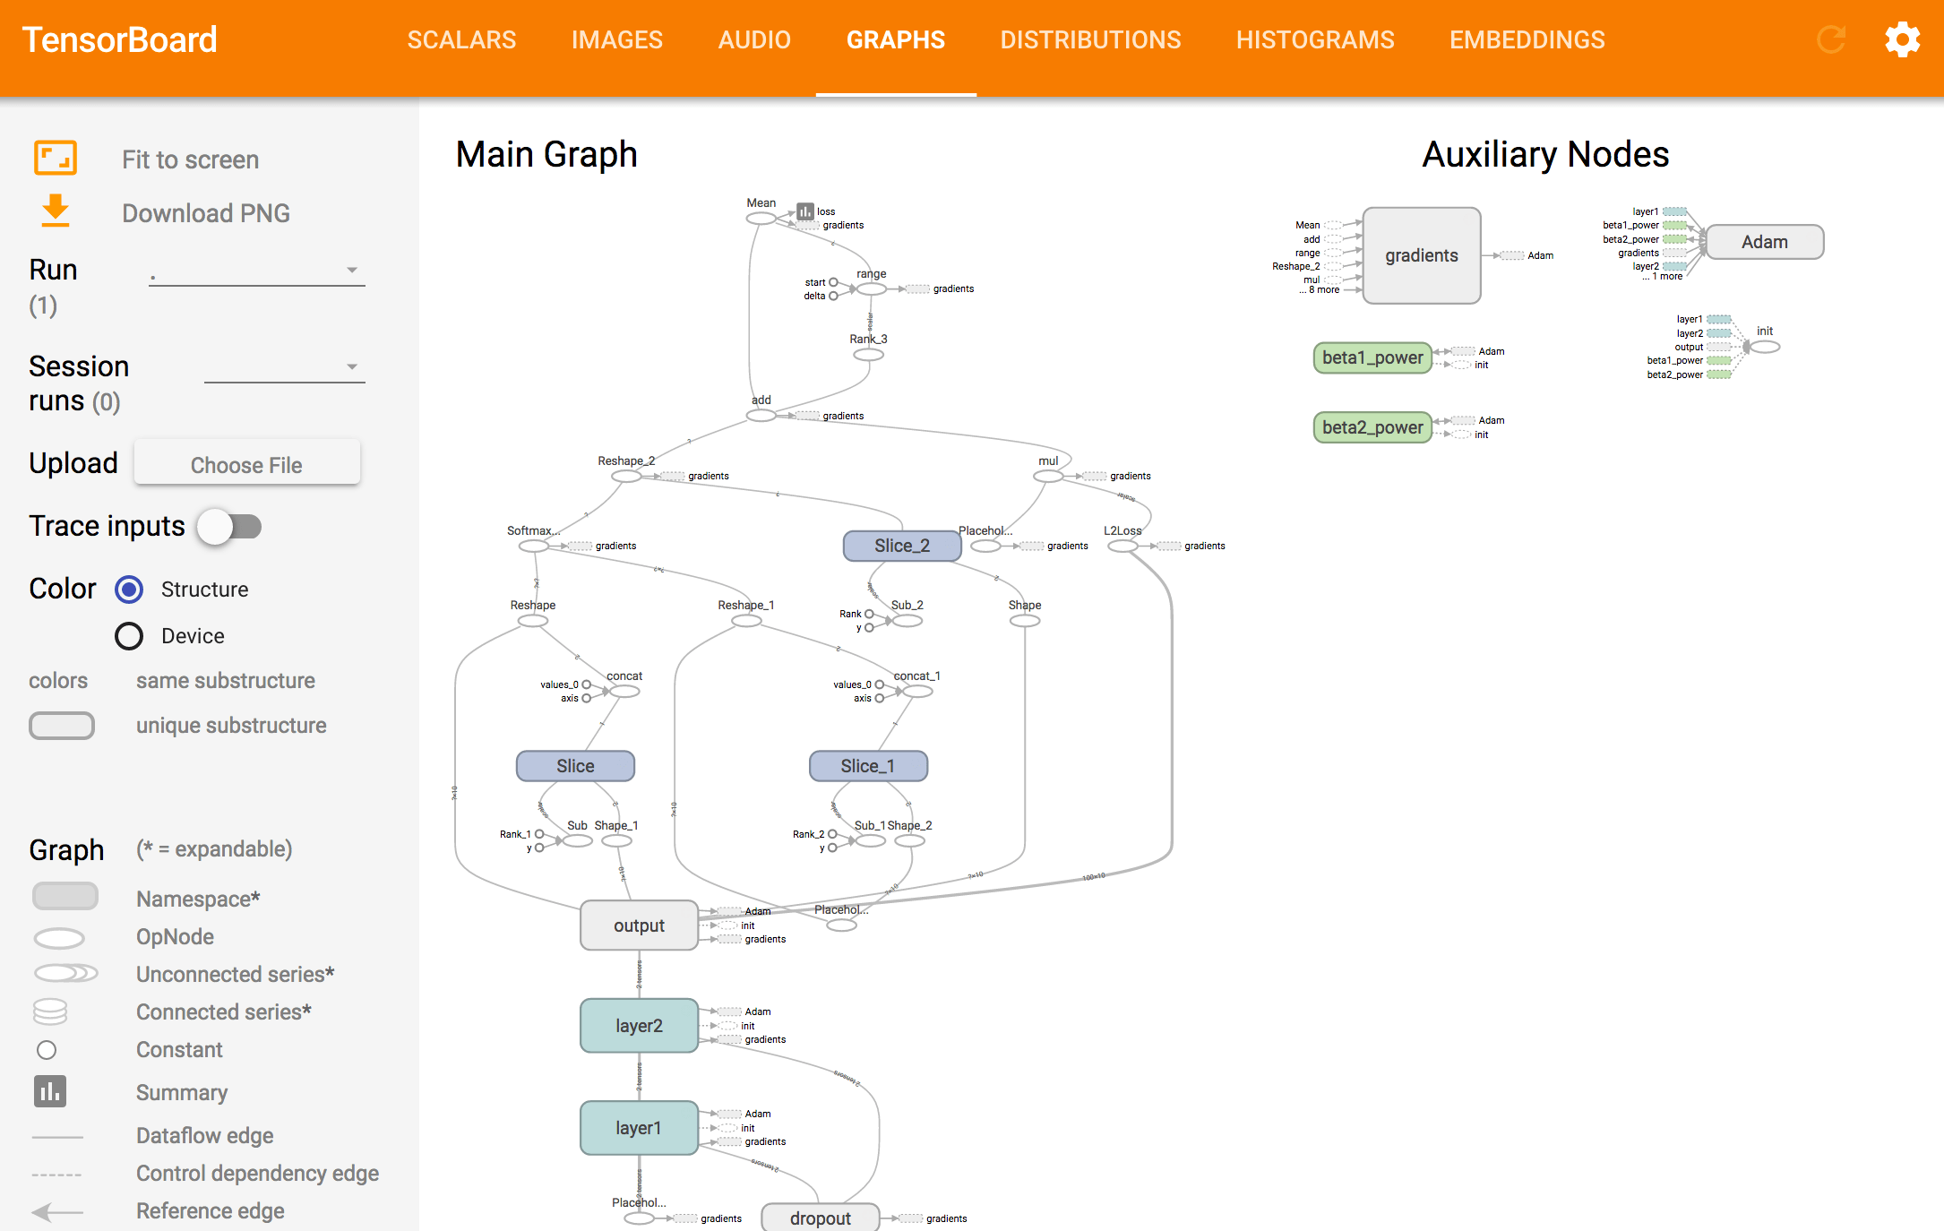Open the Run dropdown
The width and height of the screenshot is (1944, 1231).
point(256,271)
